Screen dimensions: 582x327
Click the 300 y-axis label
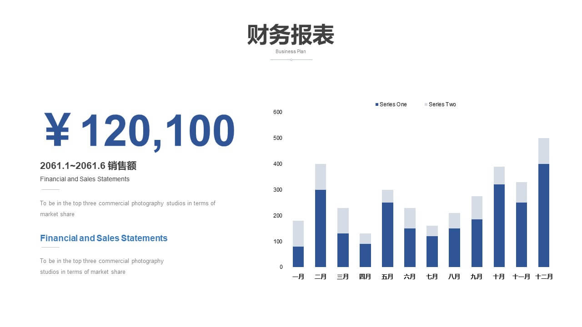tap(278, 190)
